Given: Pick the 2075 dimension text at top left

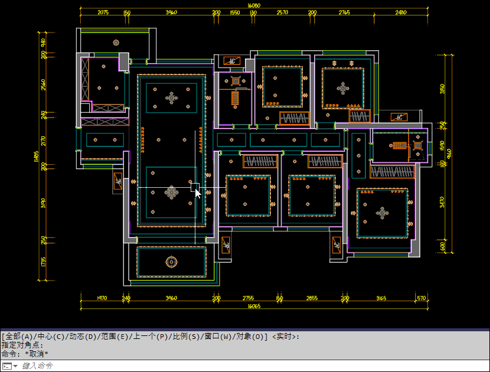Looking at the screenshot, I should tap(103, 12).
